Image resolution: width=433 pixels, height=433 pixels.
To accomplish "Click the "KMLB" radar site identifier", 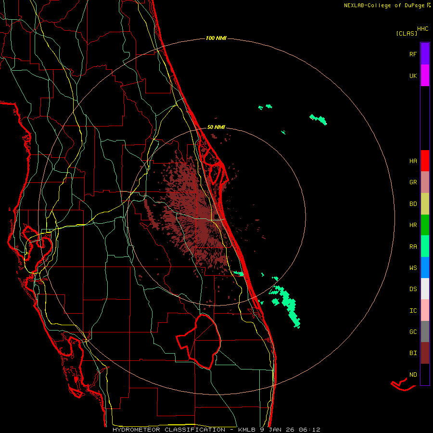I will pos(247,430).
